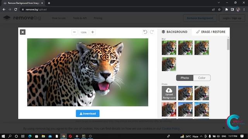This screenshot has height=139, width=248.
Task: Open the Chrome profile avatar
Action: click(238, 9)
